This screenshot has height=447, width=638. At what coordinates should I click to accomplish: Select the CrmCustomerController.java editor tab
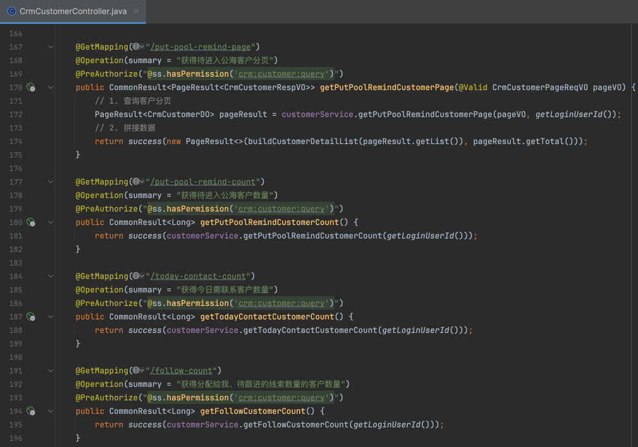[x=73, y=12]
